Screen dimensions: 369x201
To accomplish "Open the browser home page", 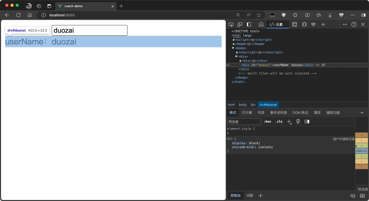I will pyautogui.click(x=30, y=15).
